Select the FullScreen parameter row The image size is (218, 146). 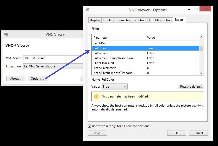click(146, 53)
